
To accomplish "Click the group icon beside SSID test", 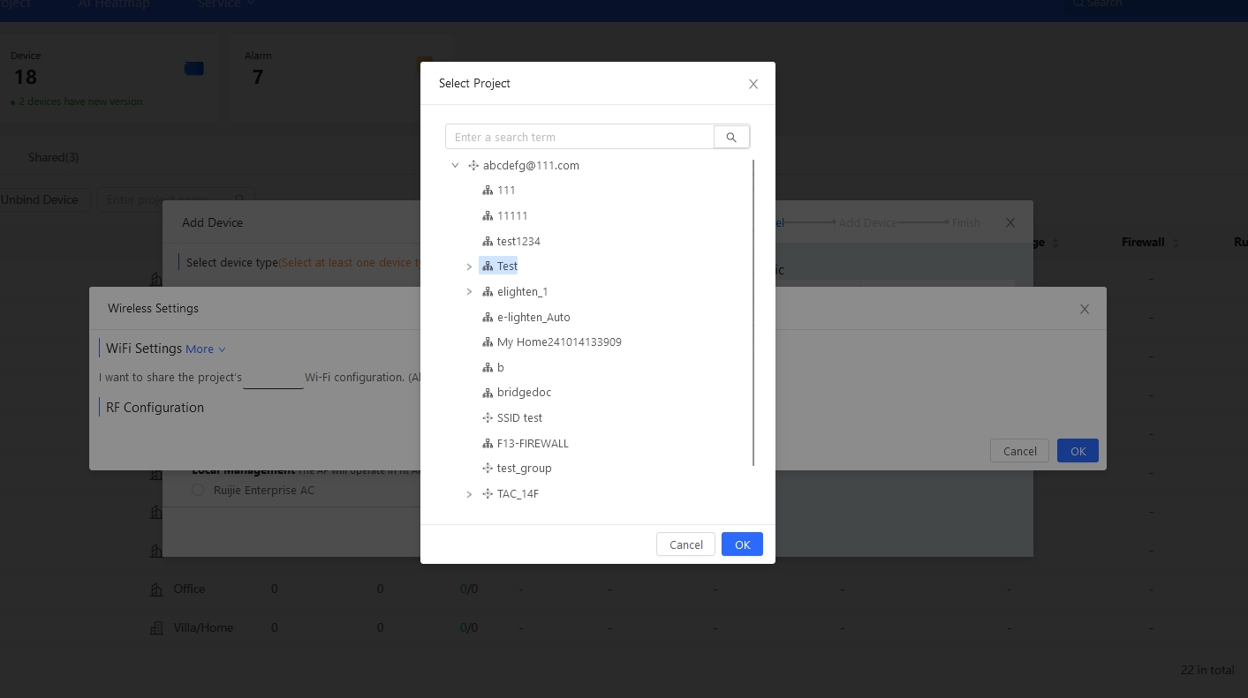I will click(488, 418).
